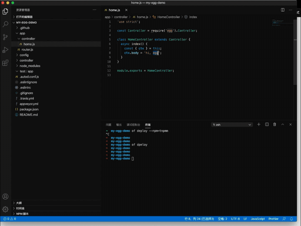301x226 pixels.
Task: Open the Run and Debug view
Action: click(x=5, y=50)
